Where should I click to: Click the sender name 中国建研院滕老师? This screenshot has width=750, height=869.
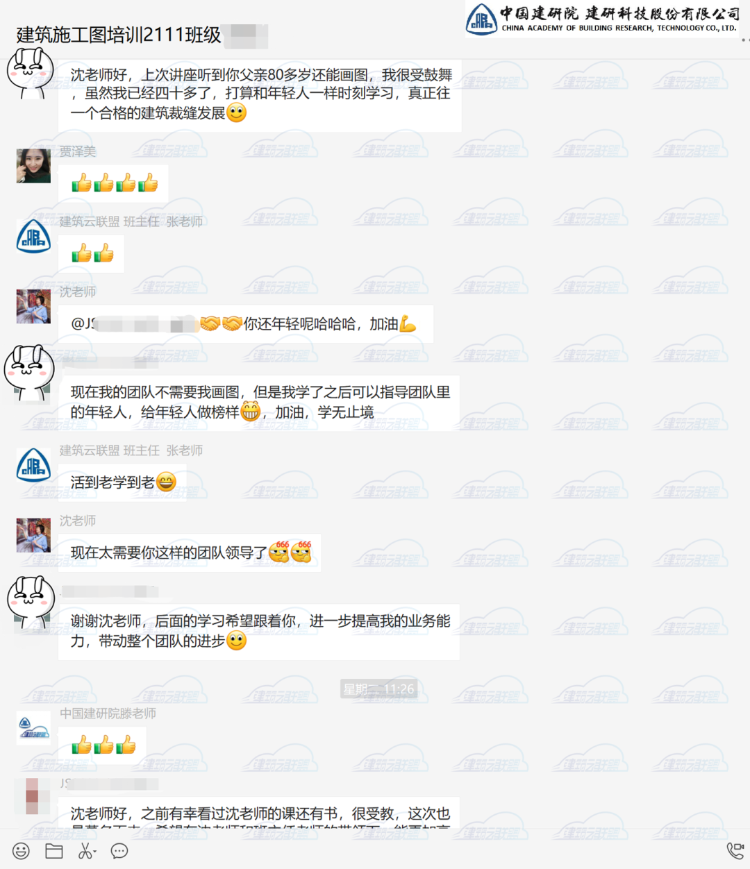coord(108,714)
